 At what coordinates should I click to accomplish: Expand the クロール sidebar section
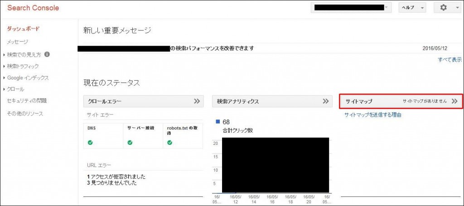coord(15,89)
